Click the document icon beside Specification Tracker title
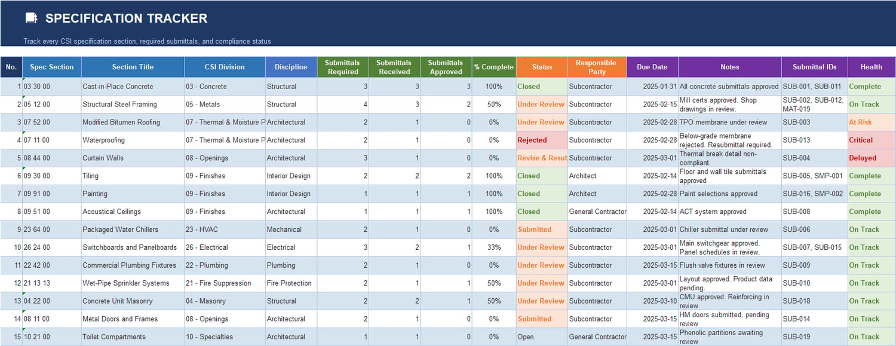Viewport: 896px width, 346px height. (x=32, y=19)
